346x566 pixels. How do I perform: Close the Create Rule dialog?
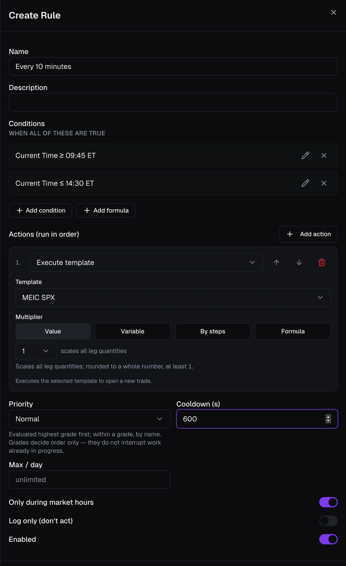tap(333, 12)
